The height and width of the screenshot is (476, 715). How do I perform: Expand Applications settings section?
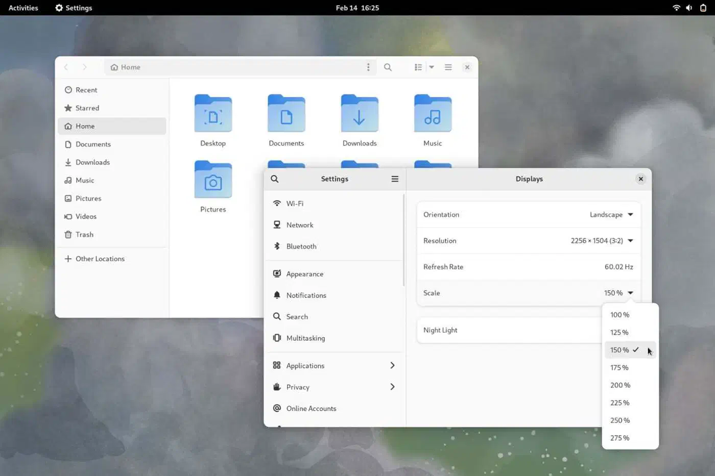click(x=334, y=366)
